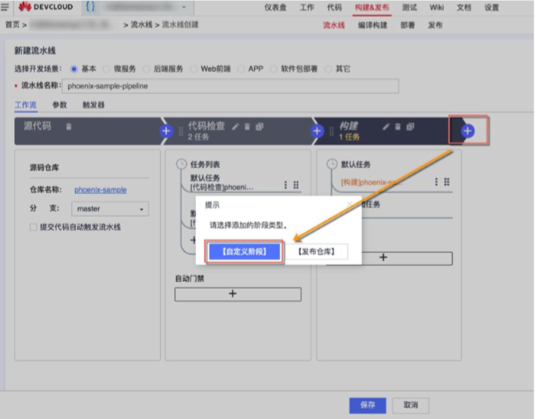Close the 提示 dialog with X
The height and width of the screenshot is (419, 538).
(350, 205)
